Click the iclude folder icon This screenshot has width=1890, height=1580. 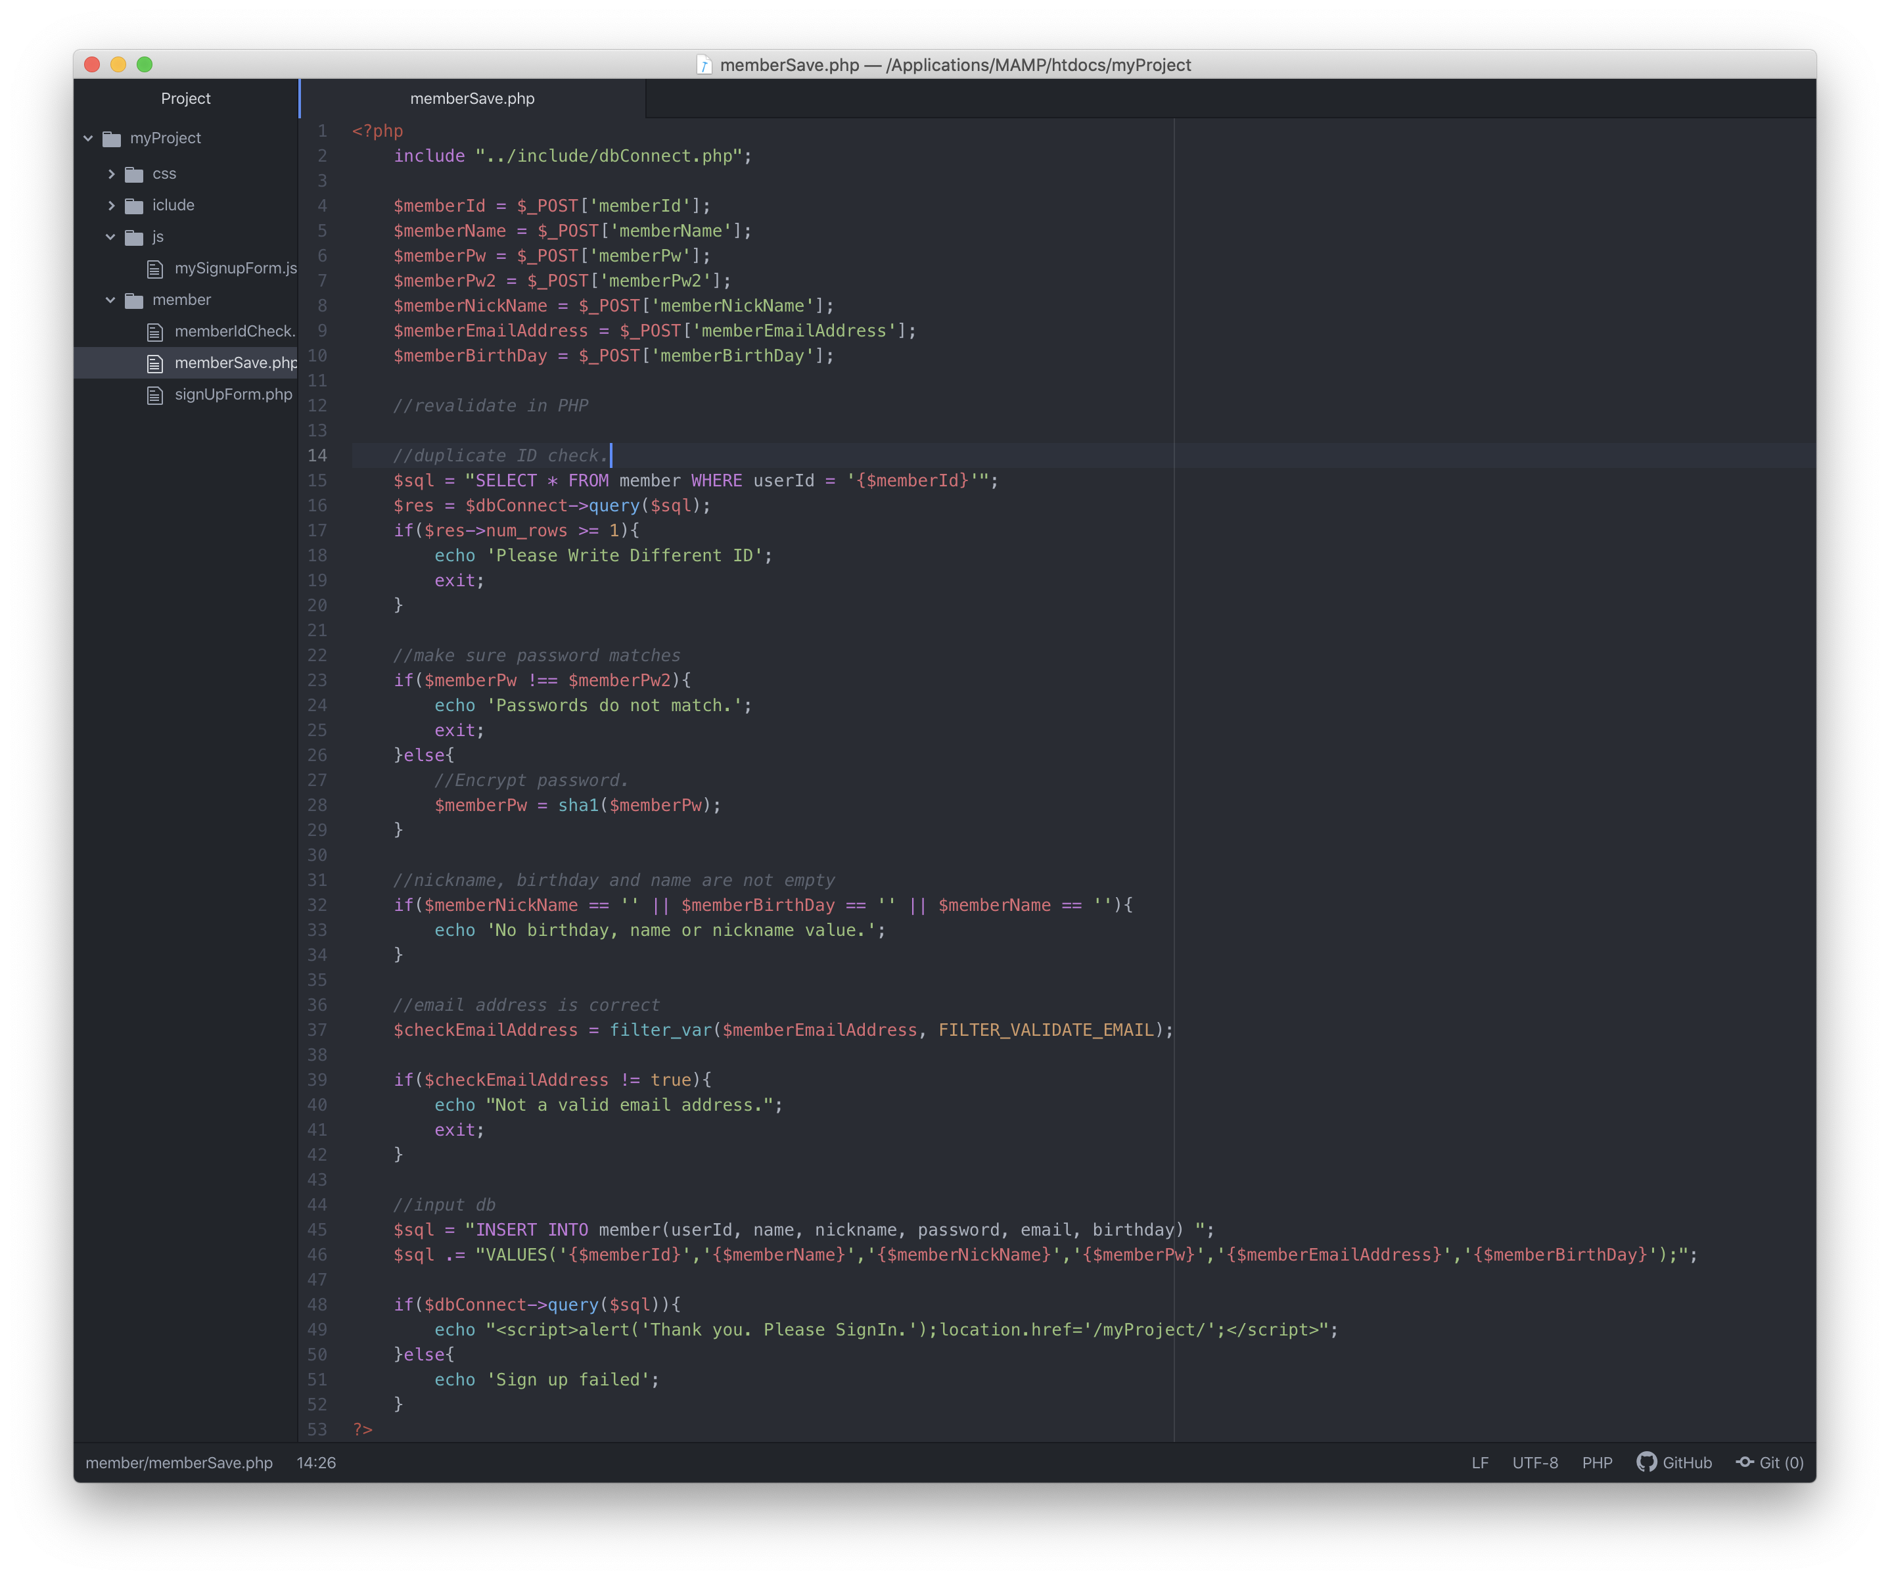[134, 206]
